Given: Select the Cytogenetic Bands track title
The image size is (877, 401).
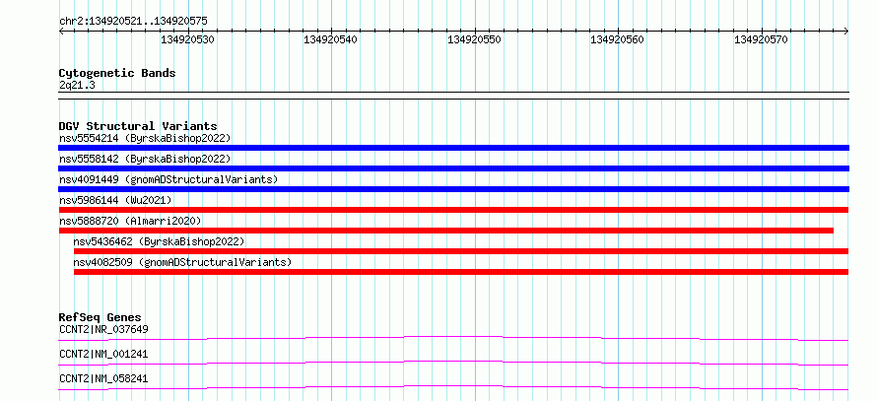Looking at the screenshot, I should pyautogui.click(x=117, y=73).
